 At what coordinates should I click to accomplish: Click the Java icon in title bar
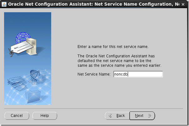click(x=4, y=4)
